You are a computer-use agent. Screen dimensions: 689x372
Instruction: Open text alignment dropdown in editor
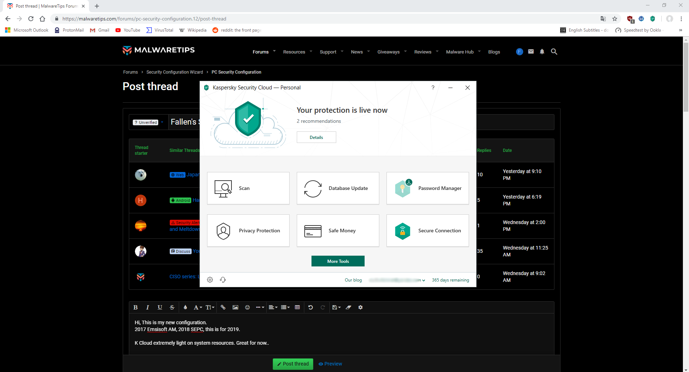[x=273, y=307]
